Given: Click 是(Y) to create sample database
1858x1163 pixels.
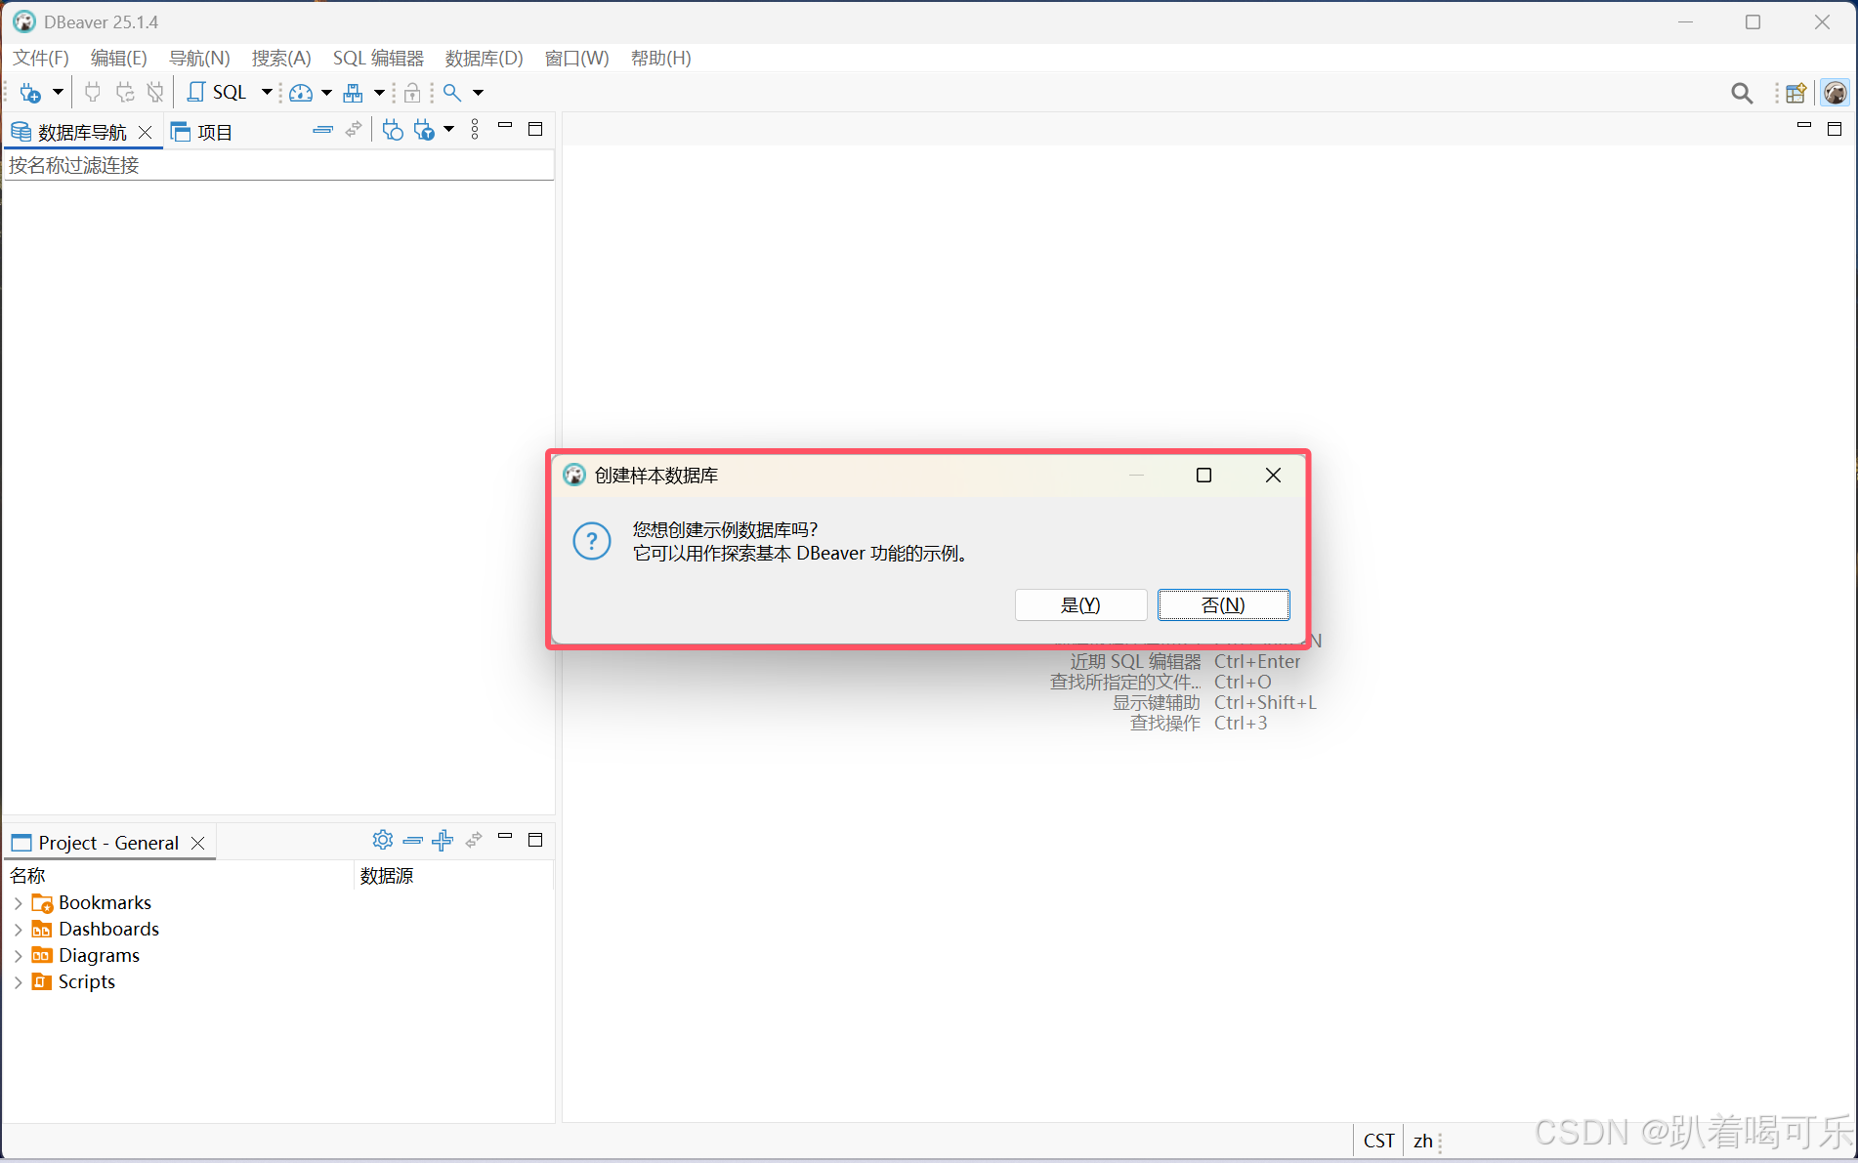Looking at the screenshot, I should click(1080, 604).
